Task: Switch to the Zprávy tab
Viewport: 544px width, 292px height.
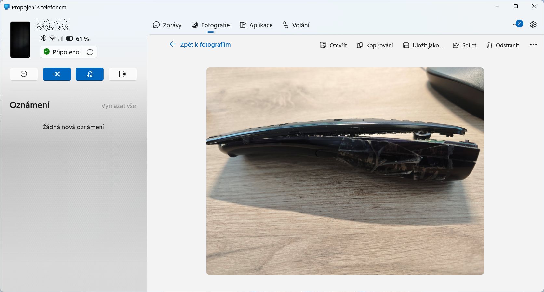Action: pos(167,25)
